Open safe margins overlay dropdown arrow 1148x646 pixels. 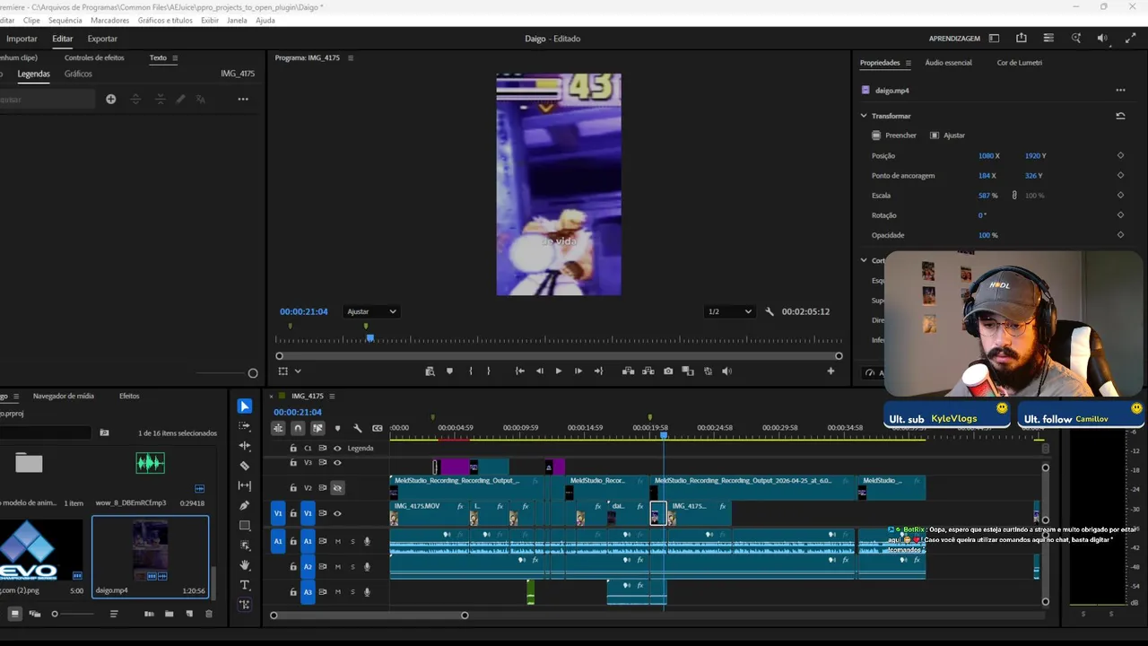pyautogui.click(x=298, y=371)
